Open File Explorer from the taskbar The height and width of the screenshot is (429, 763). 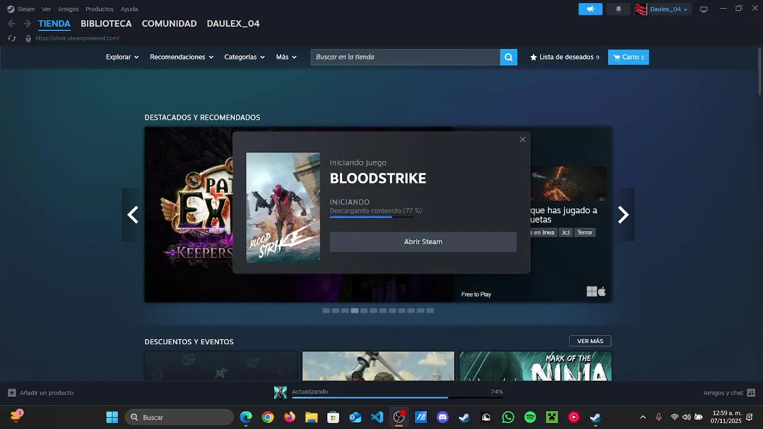(x=311, y=417)
